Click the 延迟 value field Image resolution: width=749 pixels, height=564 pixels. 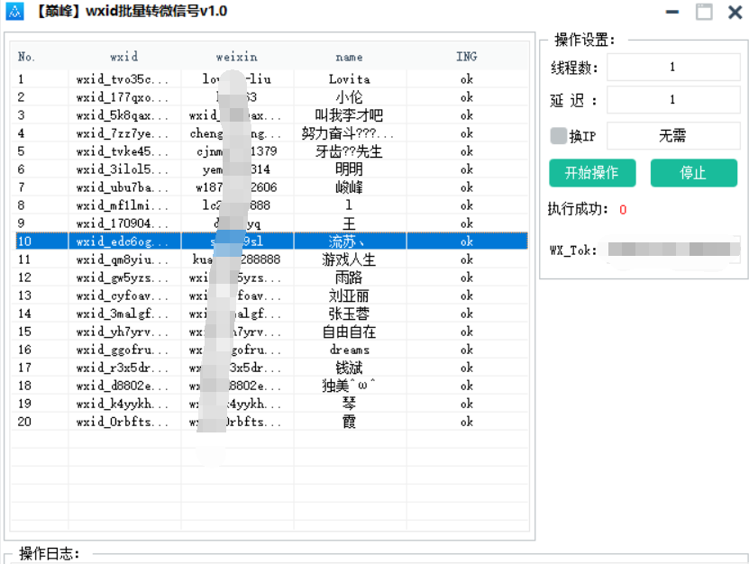[x=672, y=101]
